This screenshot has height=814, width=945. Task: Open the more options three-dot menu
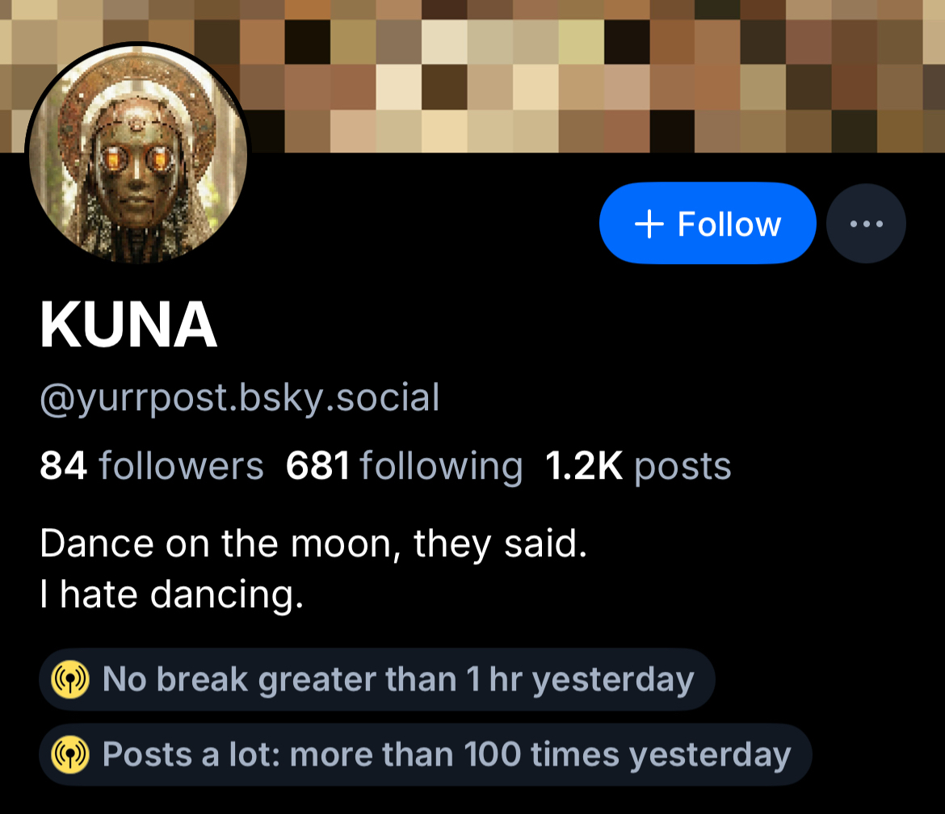867,224
